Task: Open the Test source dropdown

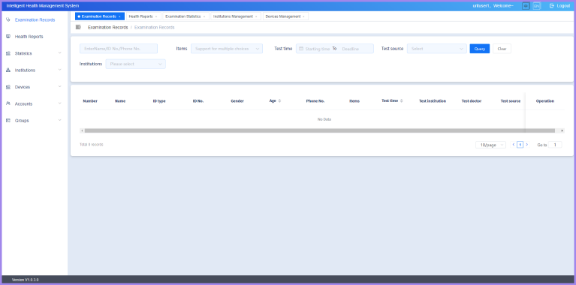Action: coord(437,49)
